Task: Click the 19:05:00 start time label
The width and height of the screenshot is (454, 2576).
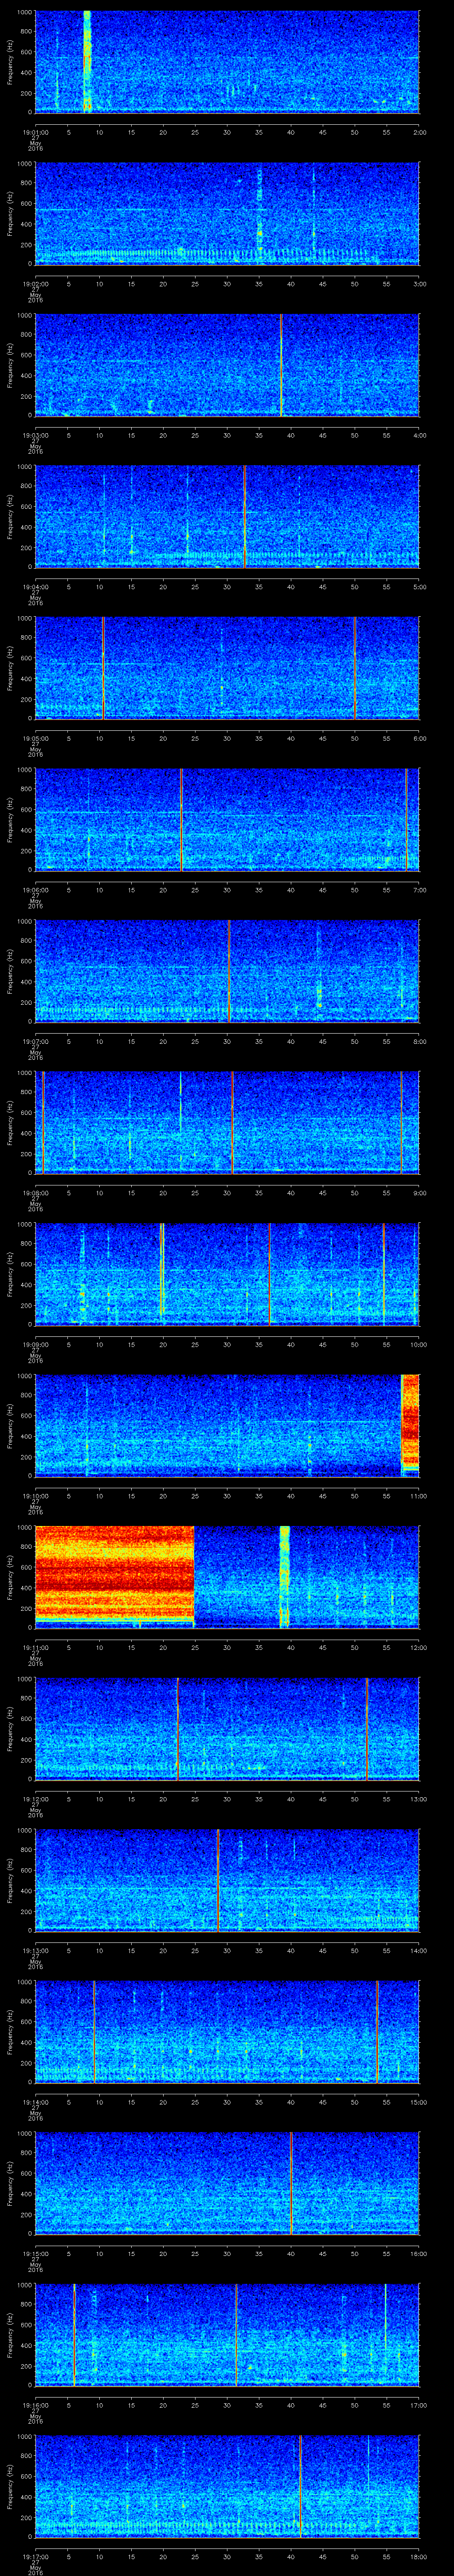Action: pyautogui.click(x=35, y=738)
